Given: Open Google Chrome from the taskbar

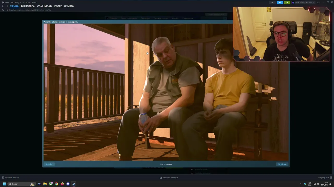Looking at the screenshot, I should (56, 184).
